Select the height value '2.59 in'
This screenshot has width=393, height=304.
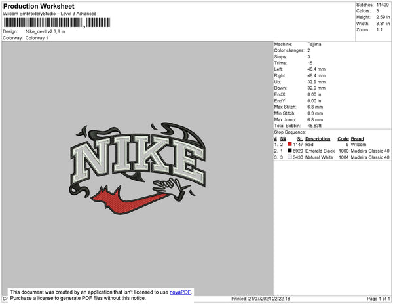(x=383, y=17)
